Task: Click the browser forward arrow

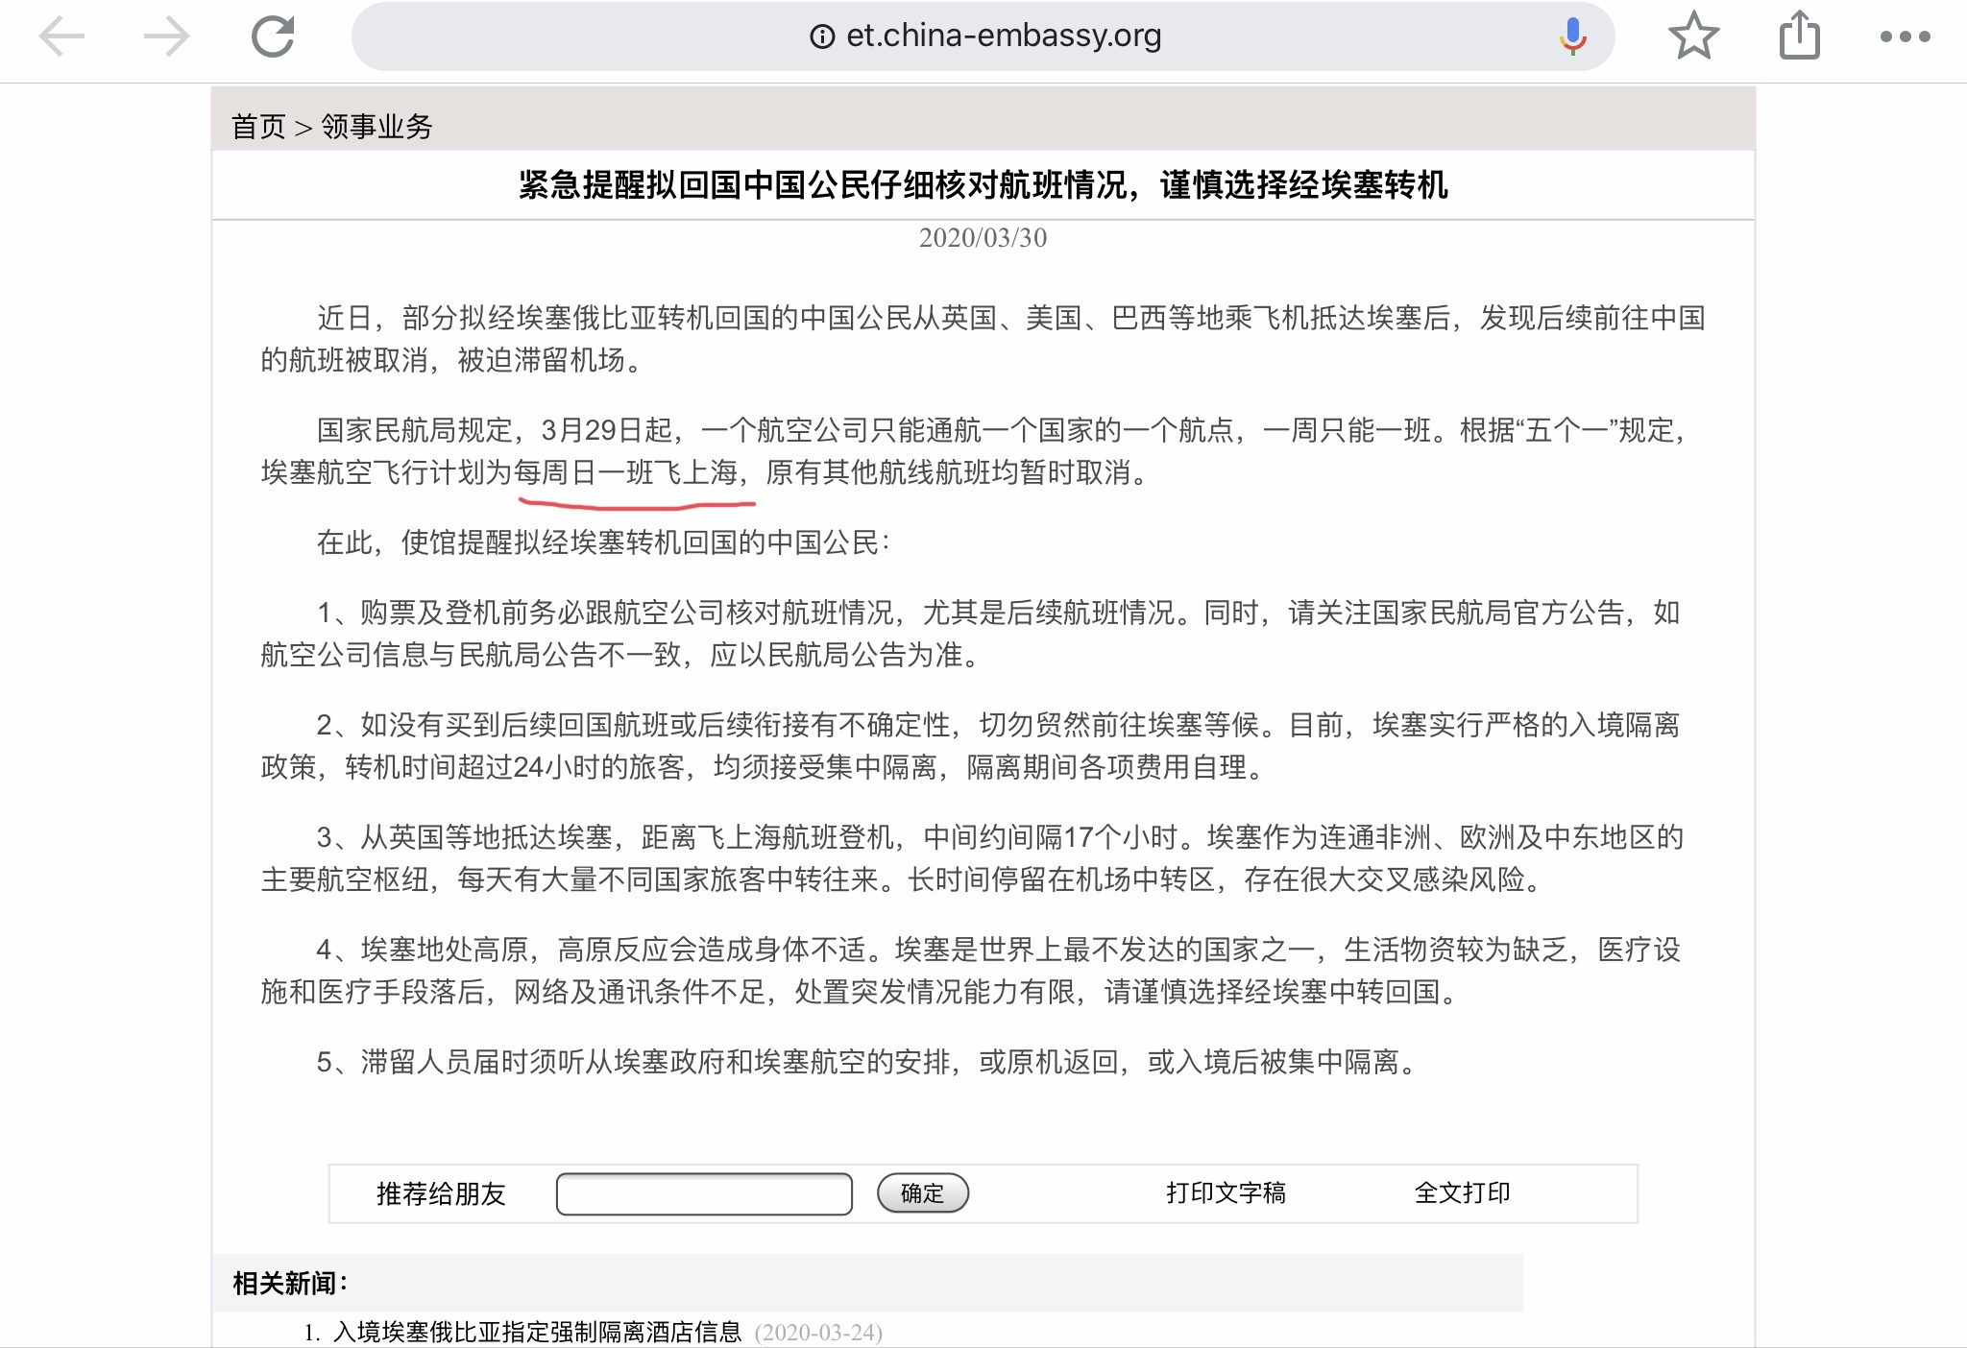Action: click(167, 37)
